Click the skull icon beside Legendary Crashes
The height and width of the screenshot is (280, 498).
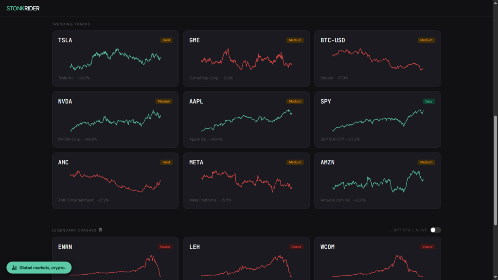pyautogui.click(x=100, y=230)
